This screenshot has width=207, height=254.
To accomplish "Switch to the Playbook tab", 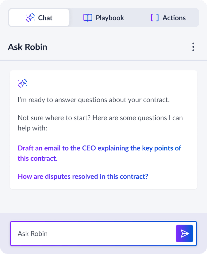I will click(103, 18).
